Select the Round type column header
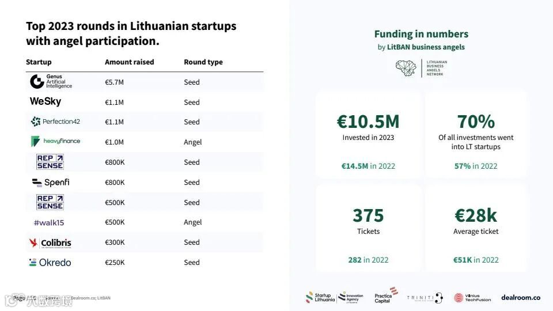The image size is (553, 311). [203, 62]
